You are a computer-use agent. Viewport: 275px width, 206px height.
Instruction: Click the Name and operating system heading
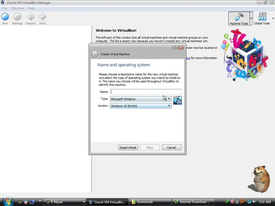coord(124,65)
